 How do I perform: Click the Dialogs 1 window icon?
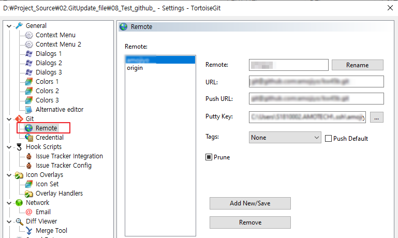(x=29, y=53)
